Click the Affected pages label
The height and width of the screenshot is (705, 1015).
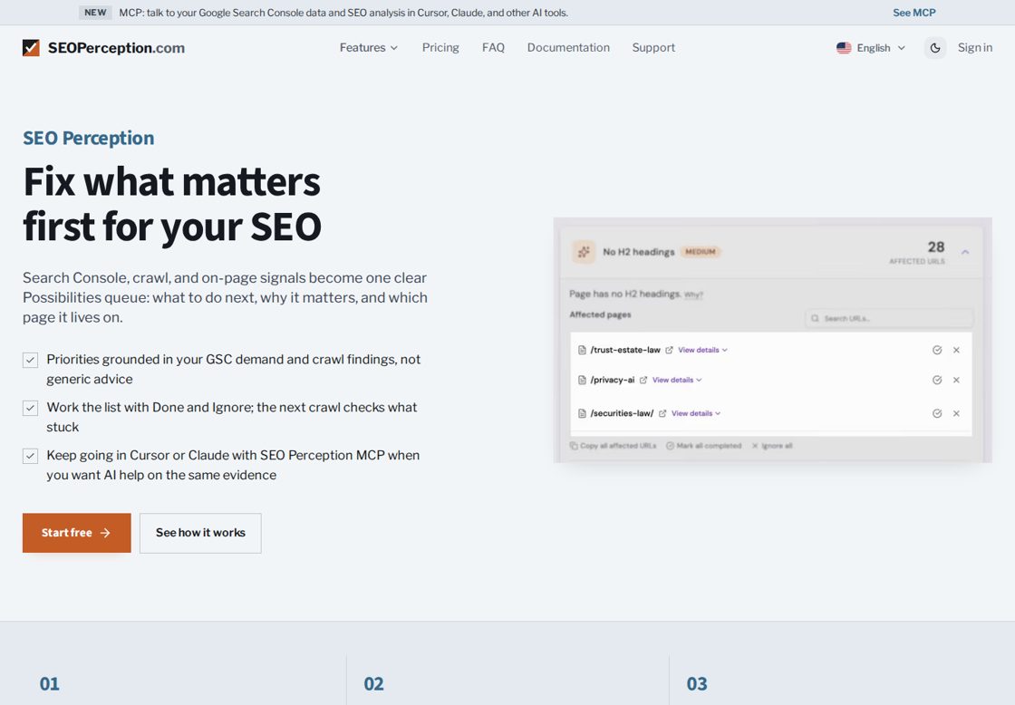[x=600, y=314]
